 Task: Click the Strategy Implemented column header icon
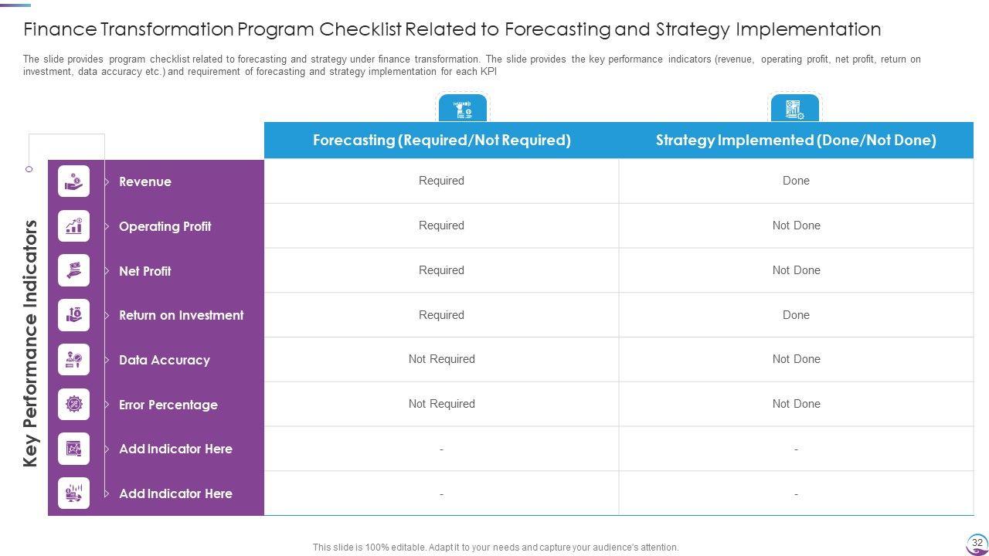coord(794,109)
